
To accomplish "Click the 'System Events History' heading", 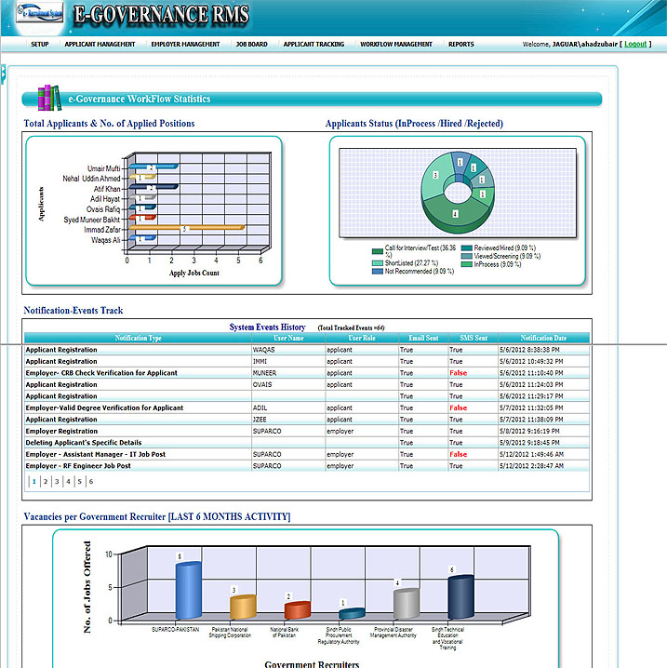I will [268, 327].
